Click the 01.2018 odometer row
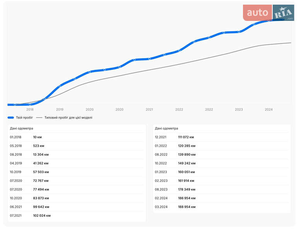The width and height of the screenshot is (299, 232). coord(76,137)
